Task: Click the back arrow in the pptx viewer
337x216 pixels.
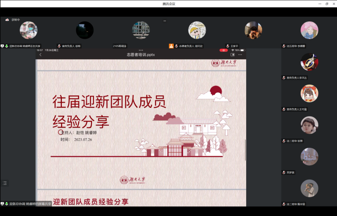Action: (x=40, y=55)
